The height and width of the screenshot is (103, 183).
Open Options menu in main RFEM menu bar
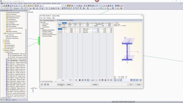[x=39, y=3]
